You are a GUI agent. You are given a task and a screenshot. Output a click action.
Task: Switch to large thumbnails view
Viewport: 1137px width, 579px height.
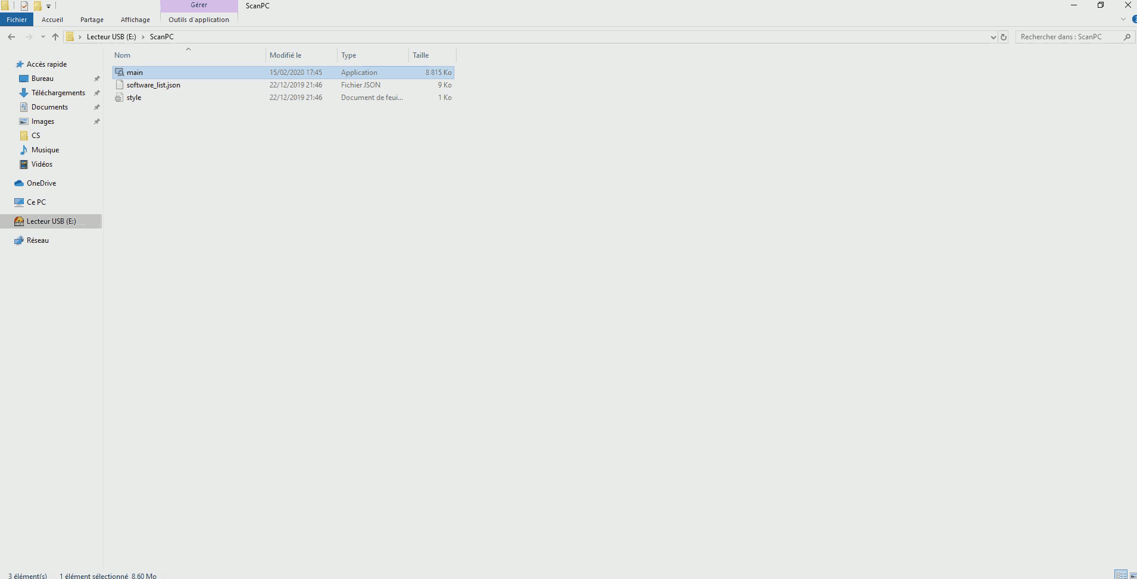coord(1132,575)
